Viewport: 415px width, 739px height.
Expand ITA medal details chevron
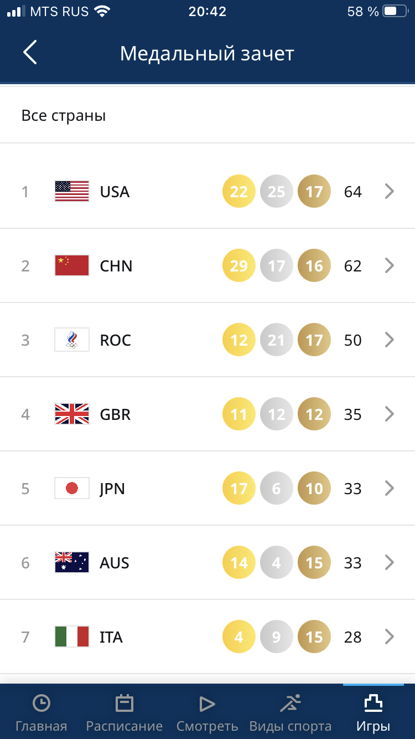pyautogui.click(x=390, y=637)
